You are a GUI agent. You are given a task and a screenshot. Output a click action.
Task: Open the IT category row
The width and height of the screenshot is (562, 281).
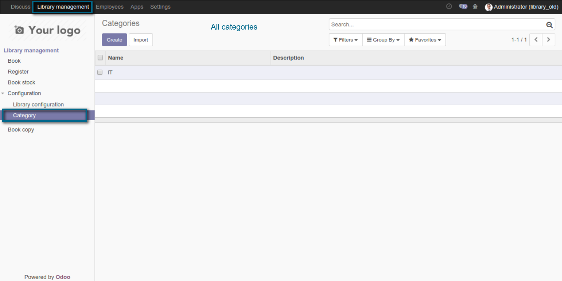(328, 72)
